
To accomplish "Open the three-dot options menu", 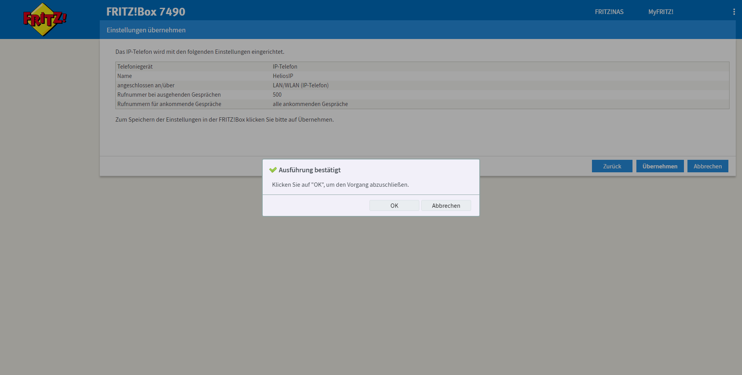I will (734, 12).
